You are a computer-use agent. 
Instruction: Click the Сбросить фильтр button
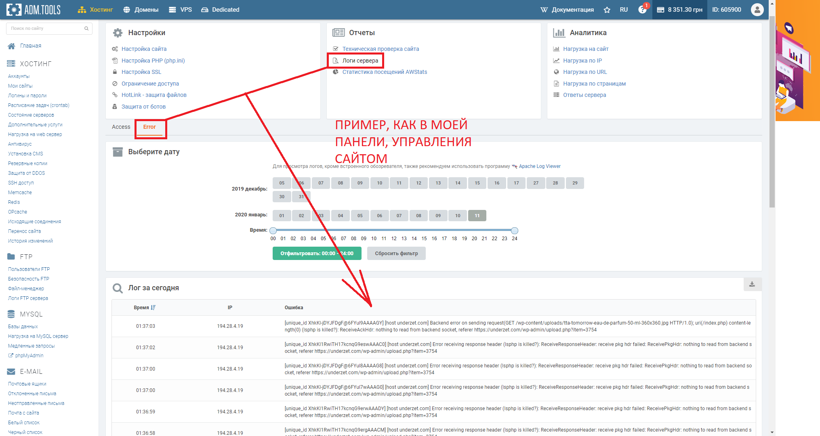pos(396,254)
